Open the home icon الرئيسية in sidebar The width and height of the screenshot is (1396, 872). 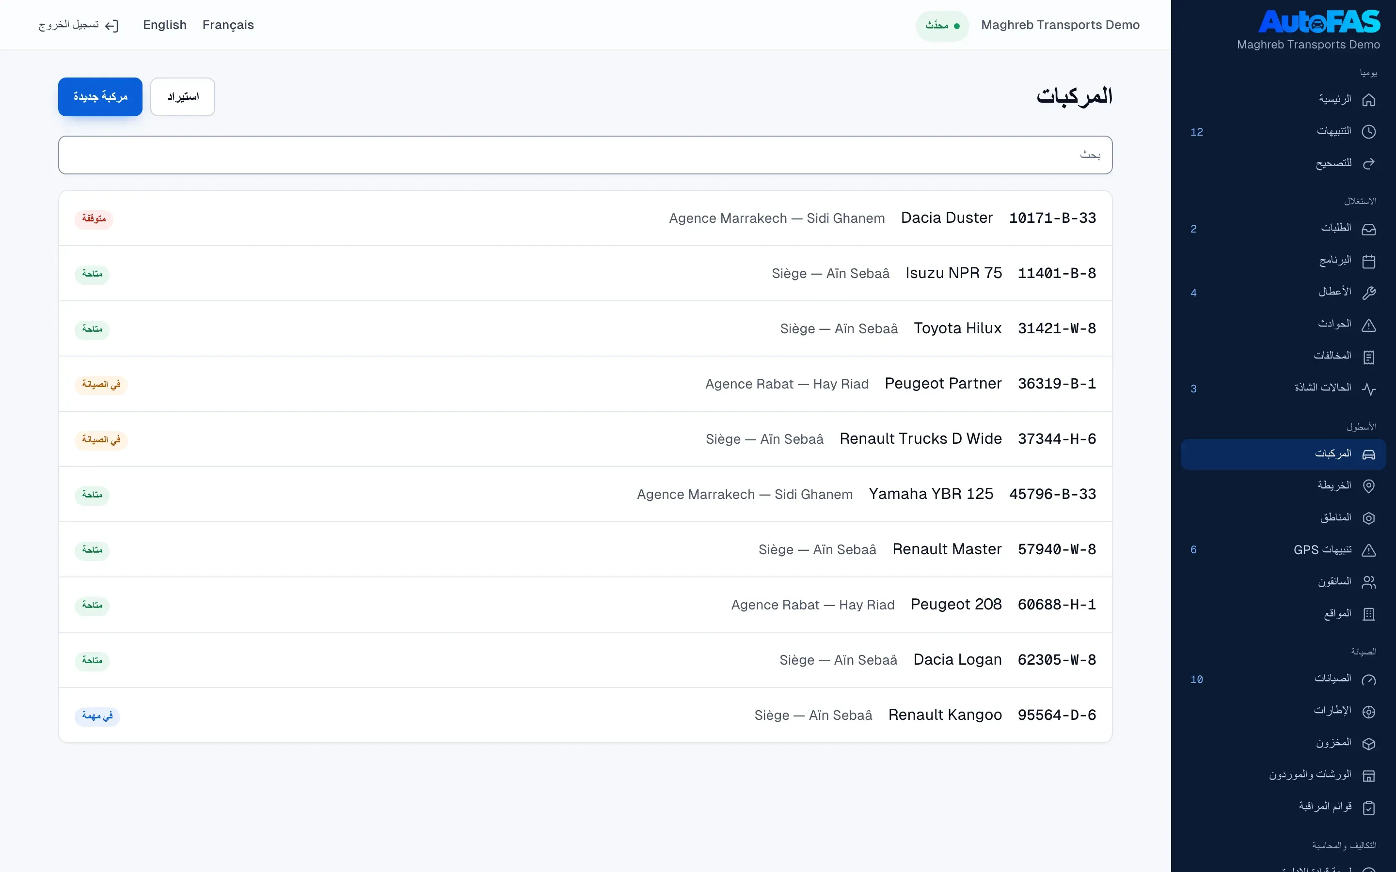pos(1368,100)
